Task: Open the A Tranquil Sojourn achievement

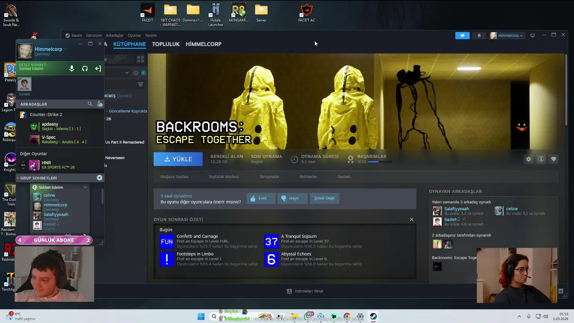Action: pos(313,241)
